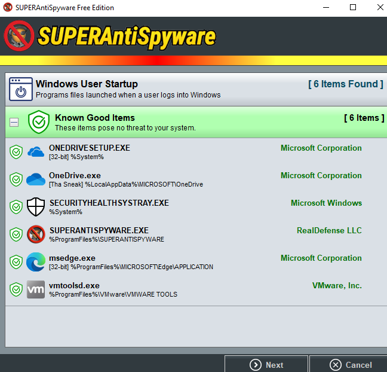Select the msedge.exe entry name
The image size is (387, 372).
click(x=72, y=258)
